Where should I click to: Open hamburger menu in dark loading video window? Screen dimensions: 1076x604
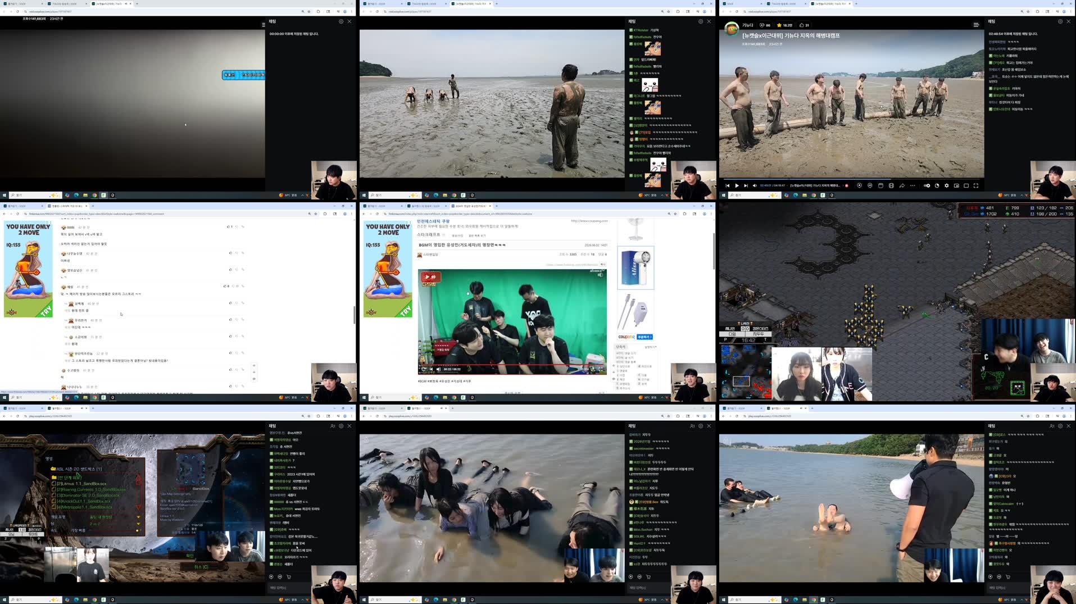pos(263,25)
